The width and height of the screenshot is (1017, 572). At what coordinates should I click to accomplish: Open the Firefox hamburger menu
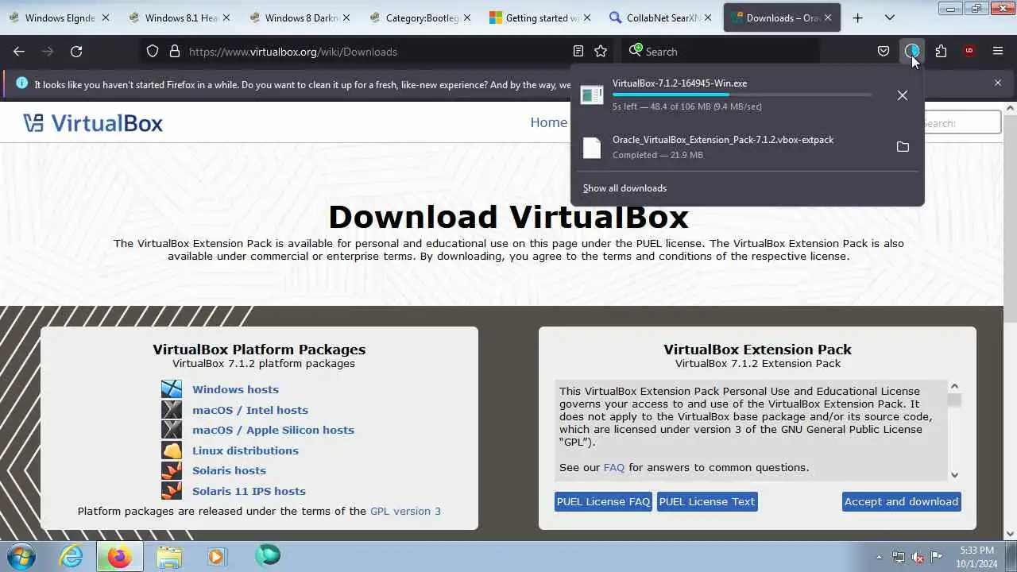click(x=998, y=52)
